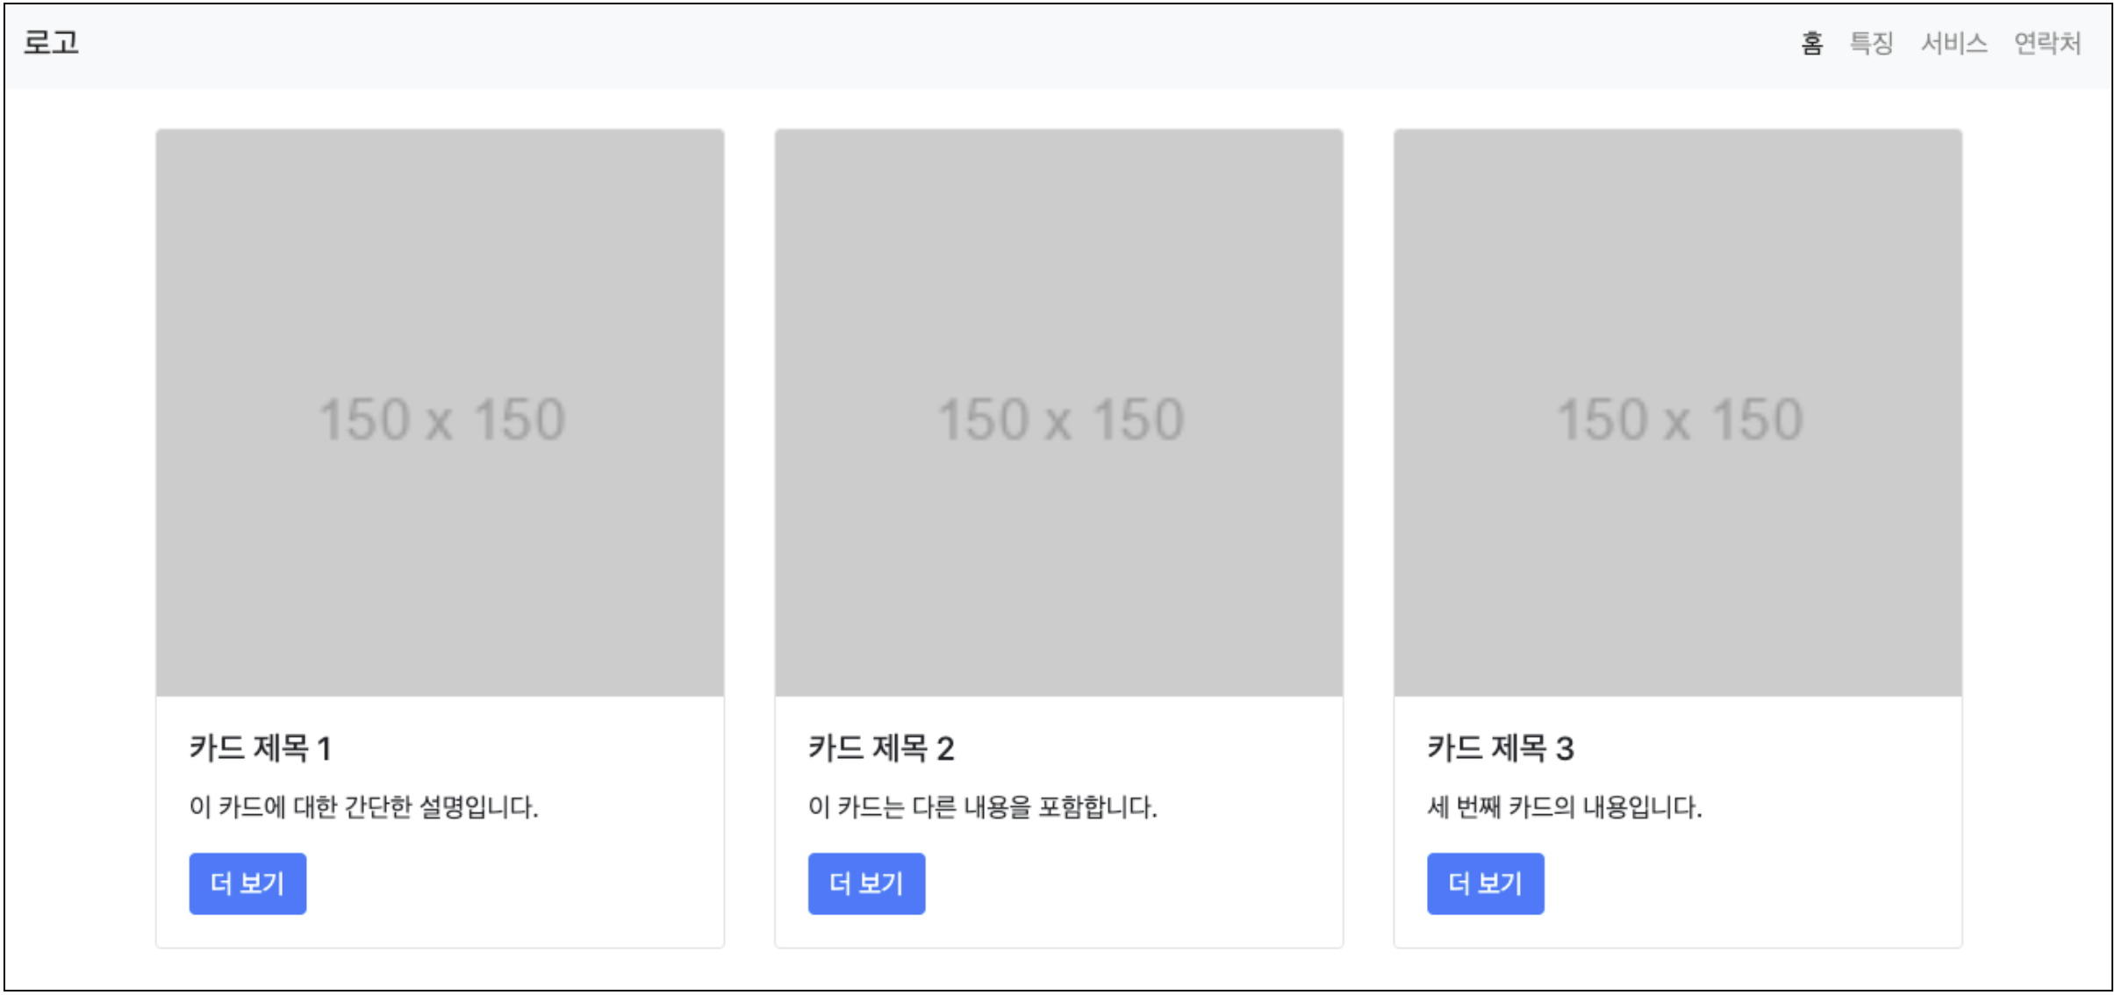Select text 이 카드는 다른 내용을 포함합니다
2115x995 pixels.
tap(982, 806)
